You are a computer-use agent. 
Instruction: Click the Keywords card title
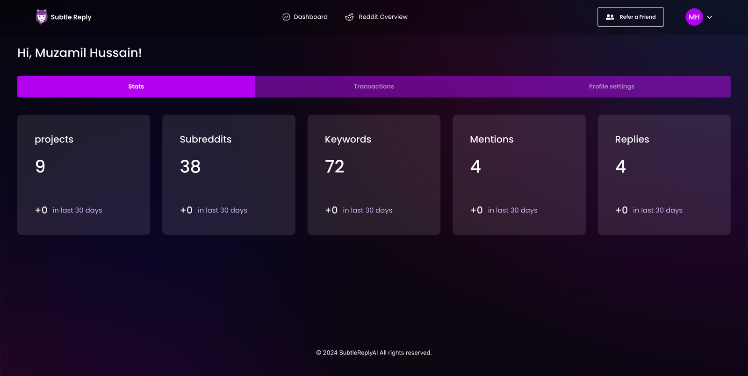(x=348, y=139)
